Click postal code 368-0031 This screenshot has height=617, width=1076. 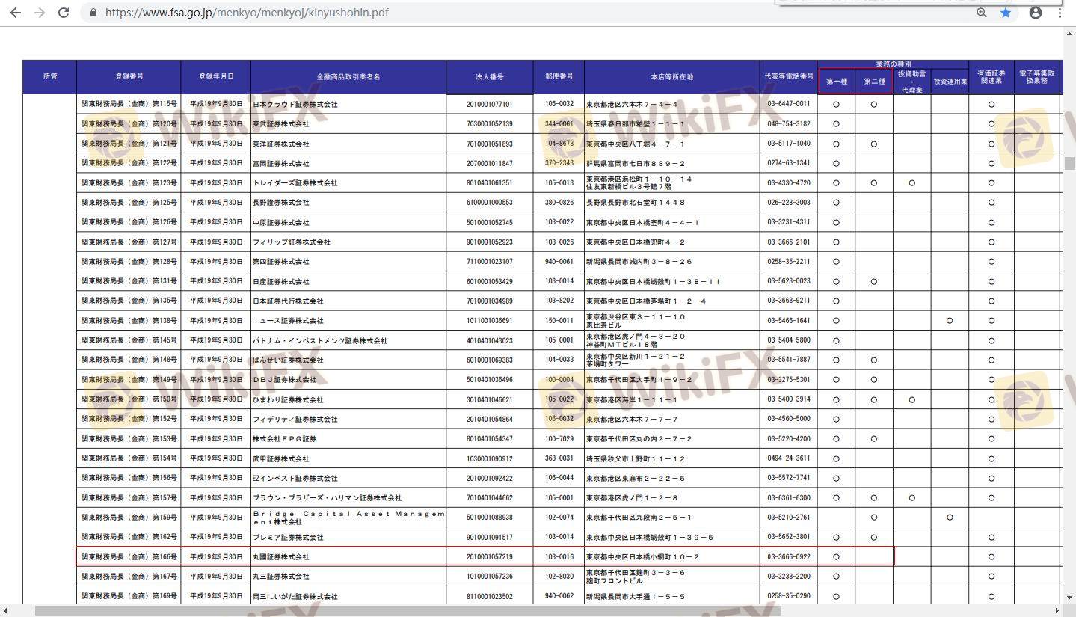tap(559, 459)
